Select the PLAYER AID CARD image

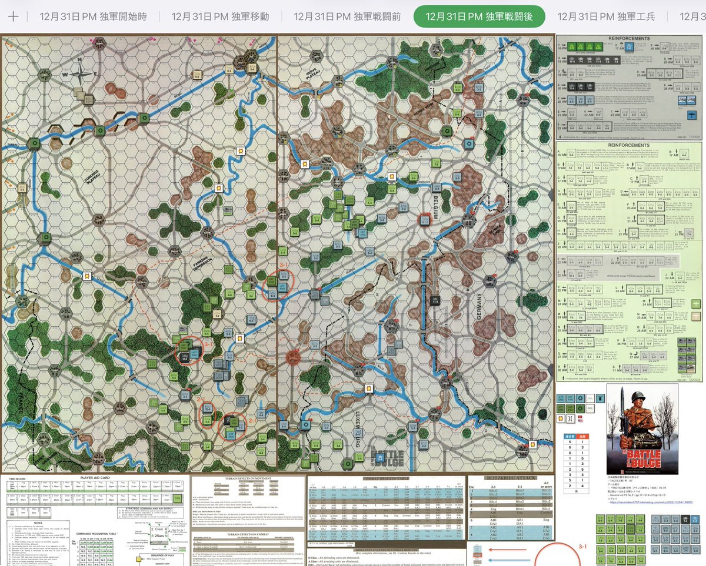pos(94,520)
